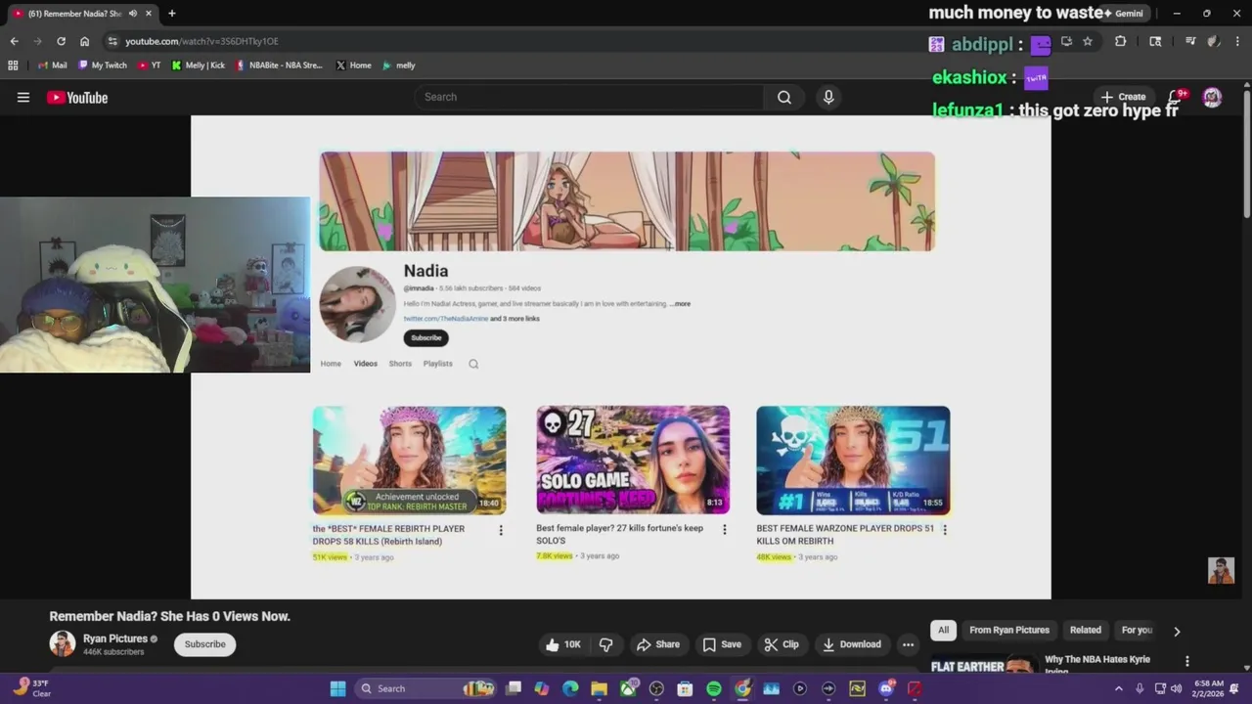Select the All filter chip
Image resolution: width=1252 pixels, height=704 pixels.
(x=944, y=631)
